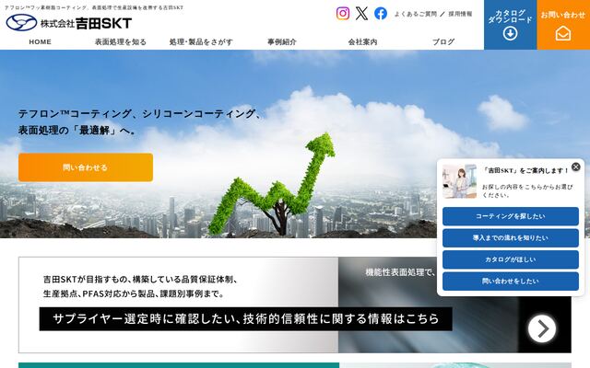
Task: Click テフロン™コーティング hero headline text
Action: (x=139, y=122)
